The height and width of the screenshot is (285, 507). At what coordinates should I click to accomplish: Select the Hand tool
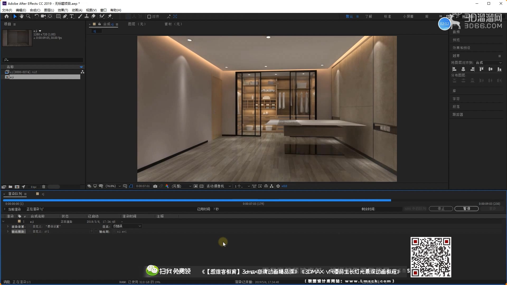click(x=21, y=16)
